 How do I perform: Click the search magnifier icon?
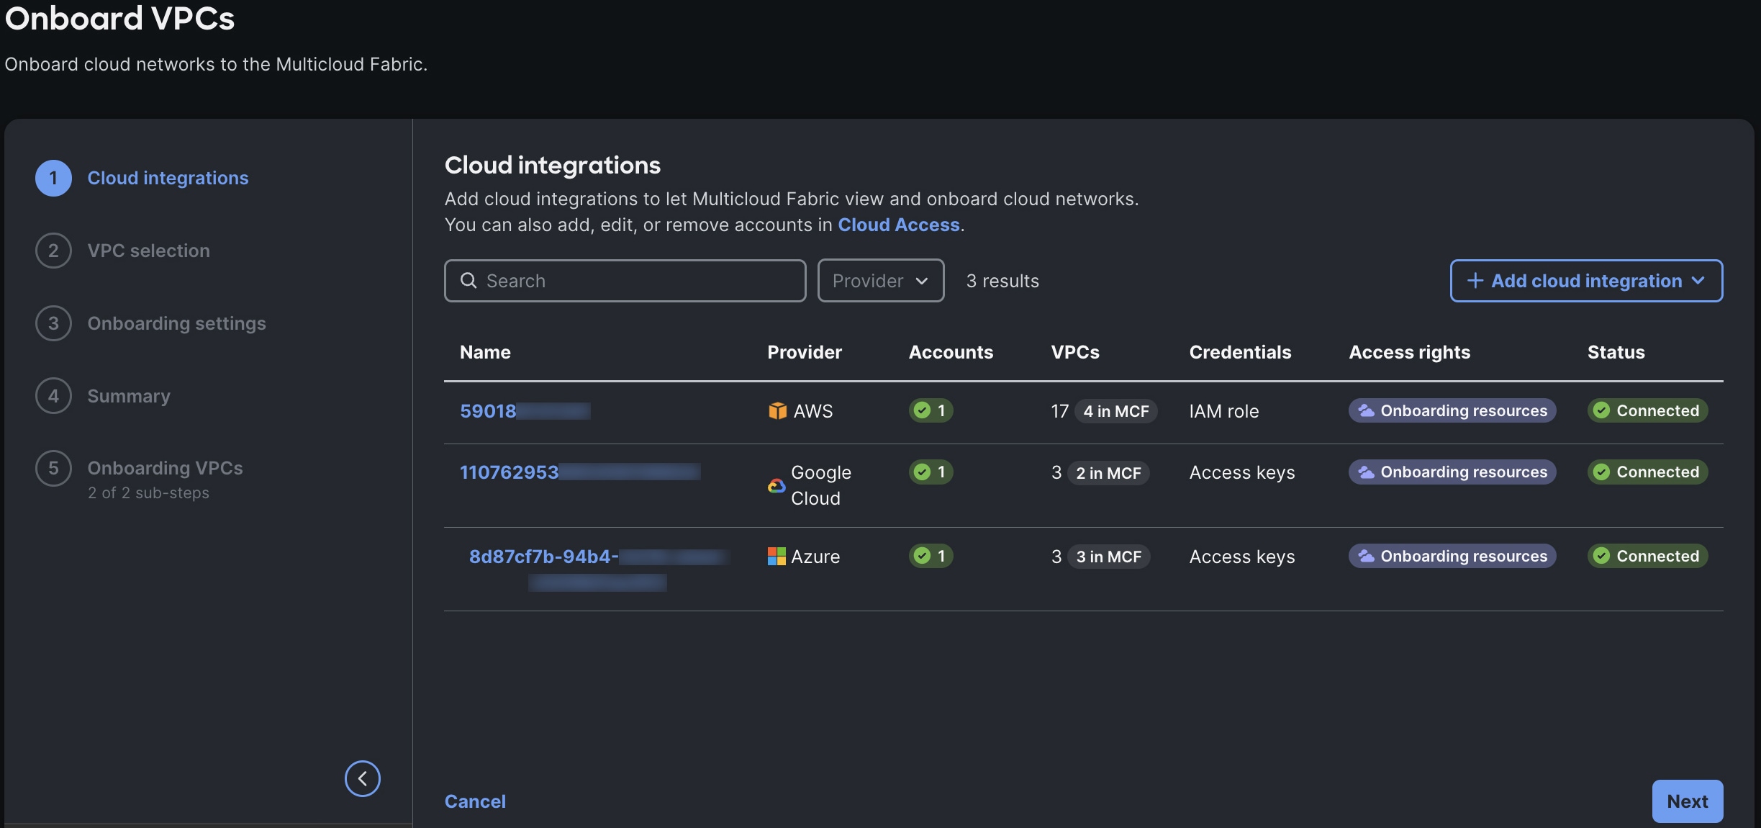click(x=468, y=280)
